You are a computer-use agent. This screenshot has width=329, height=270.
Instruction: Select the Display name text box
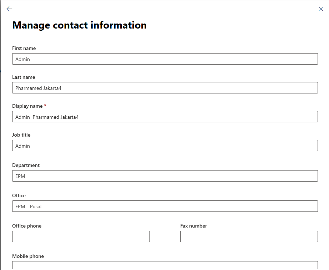pyautogui.click(x=165, y=117)
